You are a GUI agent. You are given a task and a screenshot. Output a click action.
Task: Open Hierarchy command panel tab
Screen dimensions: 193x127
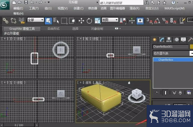[x=169, y=40]
